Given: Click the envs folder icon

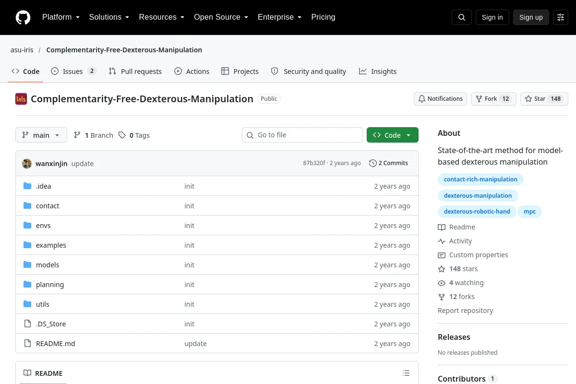Looking at the screenshot, I should (x=27, y=225).
